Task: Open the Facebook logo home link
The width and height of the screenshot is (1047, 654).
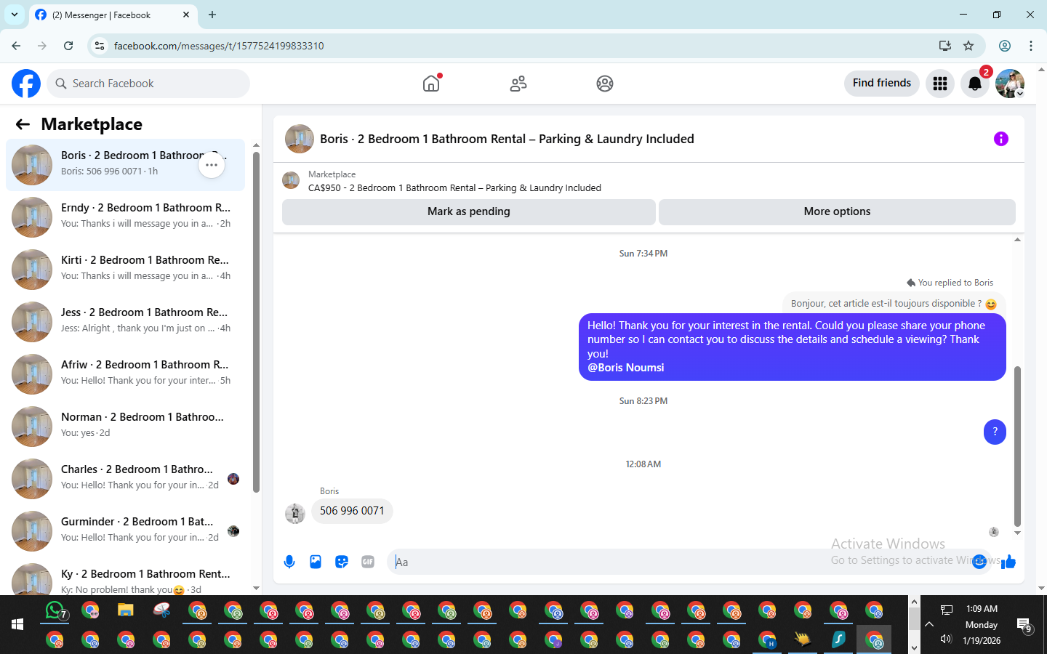Action: [x=26, y=84]
